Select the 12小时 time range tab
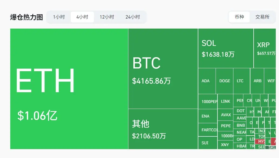 [x=107, y=17]
